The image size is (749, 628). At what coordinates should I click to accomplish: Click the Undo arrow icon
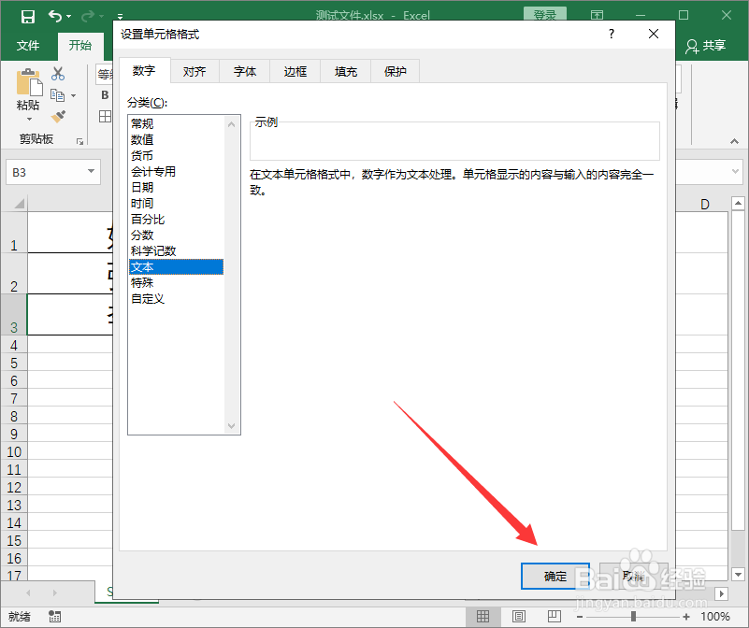point(54,16)
